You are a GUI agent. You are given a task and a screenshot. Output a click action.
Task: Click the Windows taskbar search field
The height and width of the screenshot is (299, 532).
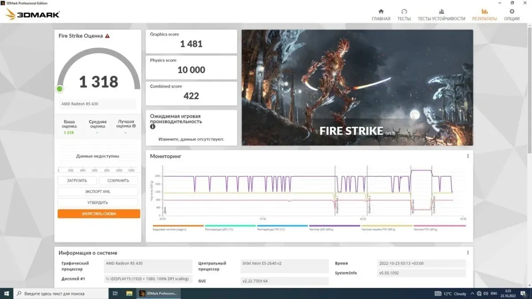point(61,293)
